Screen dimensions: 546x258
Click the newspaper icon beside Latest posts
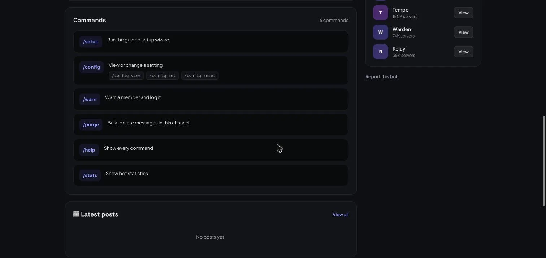76,214
